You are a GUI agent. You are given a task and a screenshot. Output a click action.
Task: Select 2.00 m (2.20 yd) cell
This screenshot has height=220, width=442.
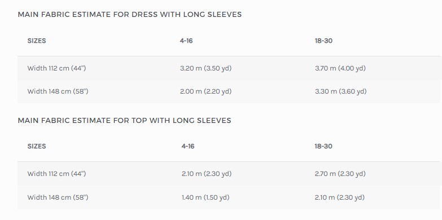coord(206,91)
